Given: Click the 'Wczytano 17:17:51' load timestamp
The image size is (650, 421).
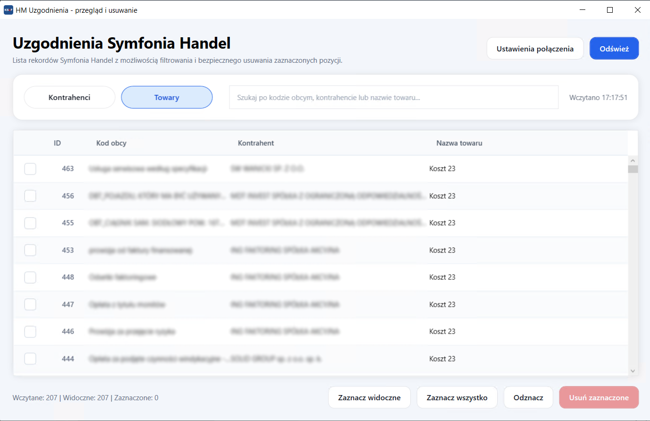Looking at the screenshot, I should [598, 98].
